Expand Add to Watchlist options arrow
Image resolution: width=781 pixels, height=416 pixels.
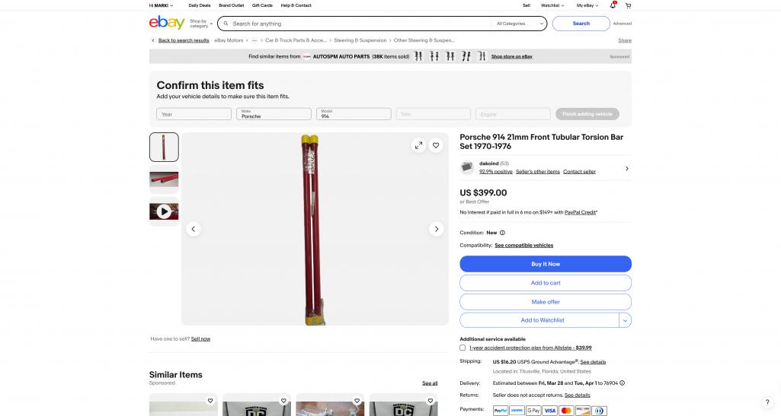click(625, 321)
